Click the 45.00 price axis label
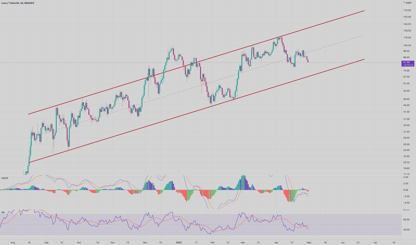 pyautogui.click(x=407, y=105)
